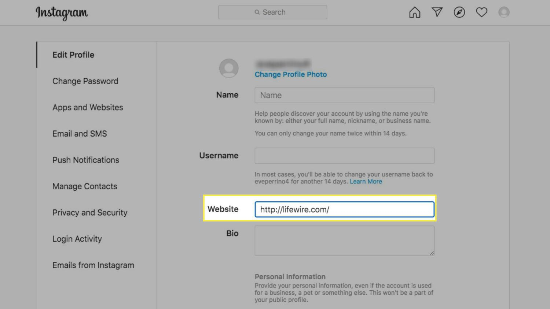Open Privacy and Security settings
550x309 pixels.
(x=90, y=213)
